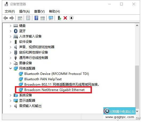Click the Disable device down-arrow icon
Viewport: 142px width, 122px height.
71,18
